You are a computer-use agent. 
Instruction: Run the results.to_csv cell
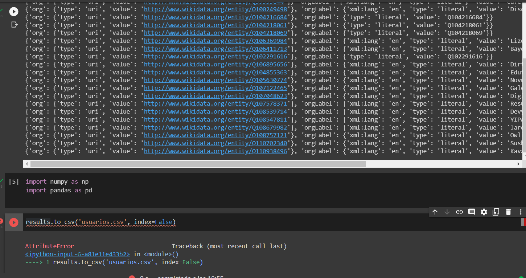click(14, 222)
